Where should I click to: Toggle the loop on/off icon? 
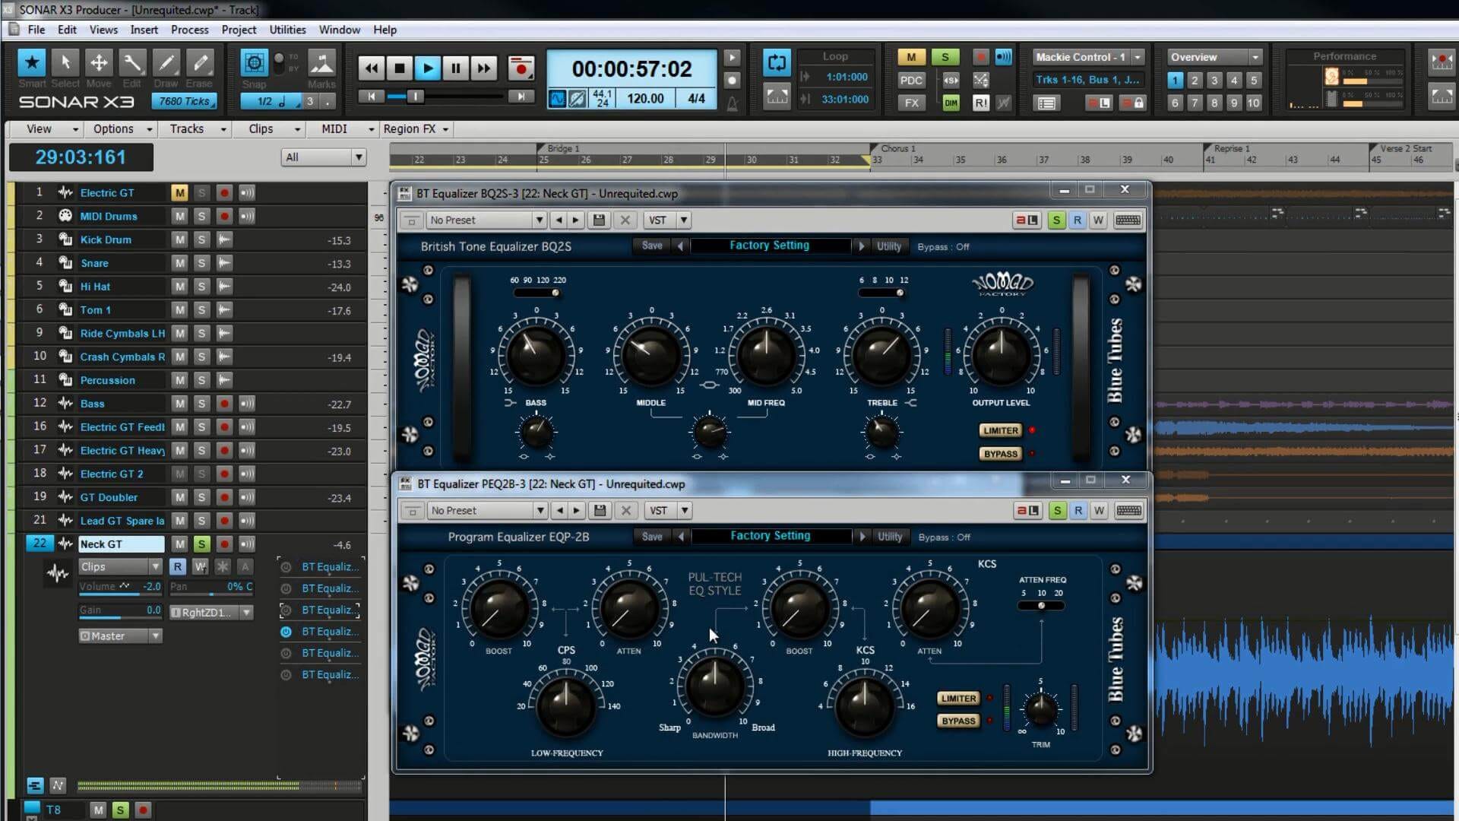pyautogui.click(x=777, y=62)
